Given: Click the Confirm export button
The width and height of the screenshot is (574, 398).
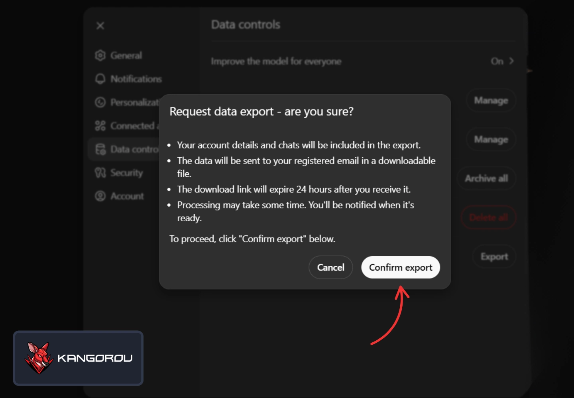Looking at the screenshot, I should [x=400, y=267].
